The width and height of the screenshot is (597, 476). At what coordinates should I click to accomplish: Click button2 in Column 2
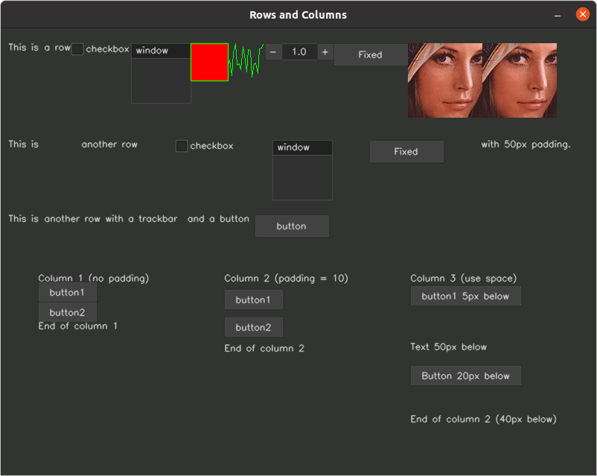[x=254, y=327]
